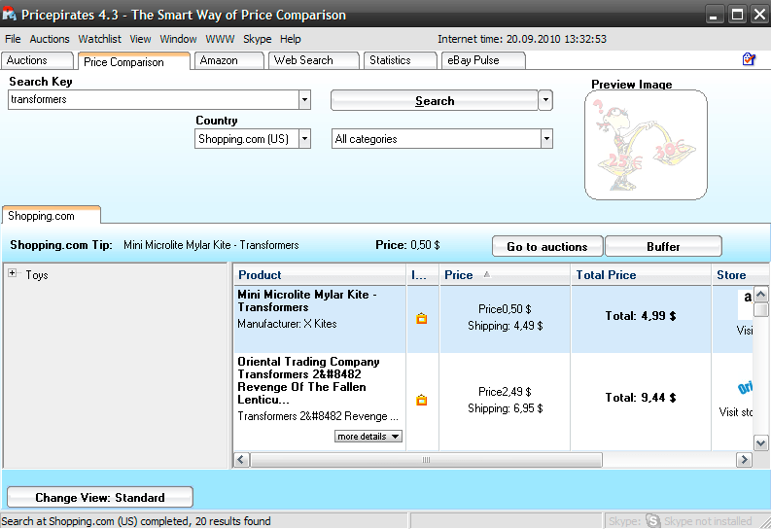The width and height of the screenshot is (771, 529).
Task: Click the Store column header
Action: pos(740,275)
